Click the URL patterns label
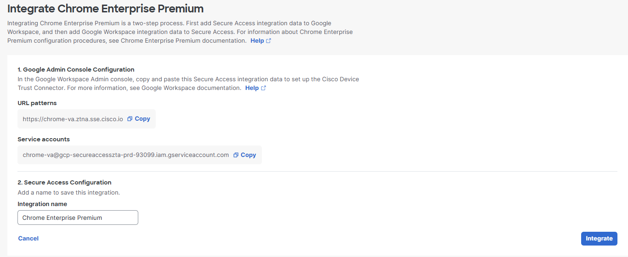The height and width of the screenshot is (257, 628). coord(37,103)
